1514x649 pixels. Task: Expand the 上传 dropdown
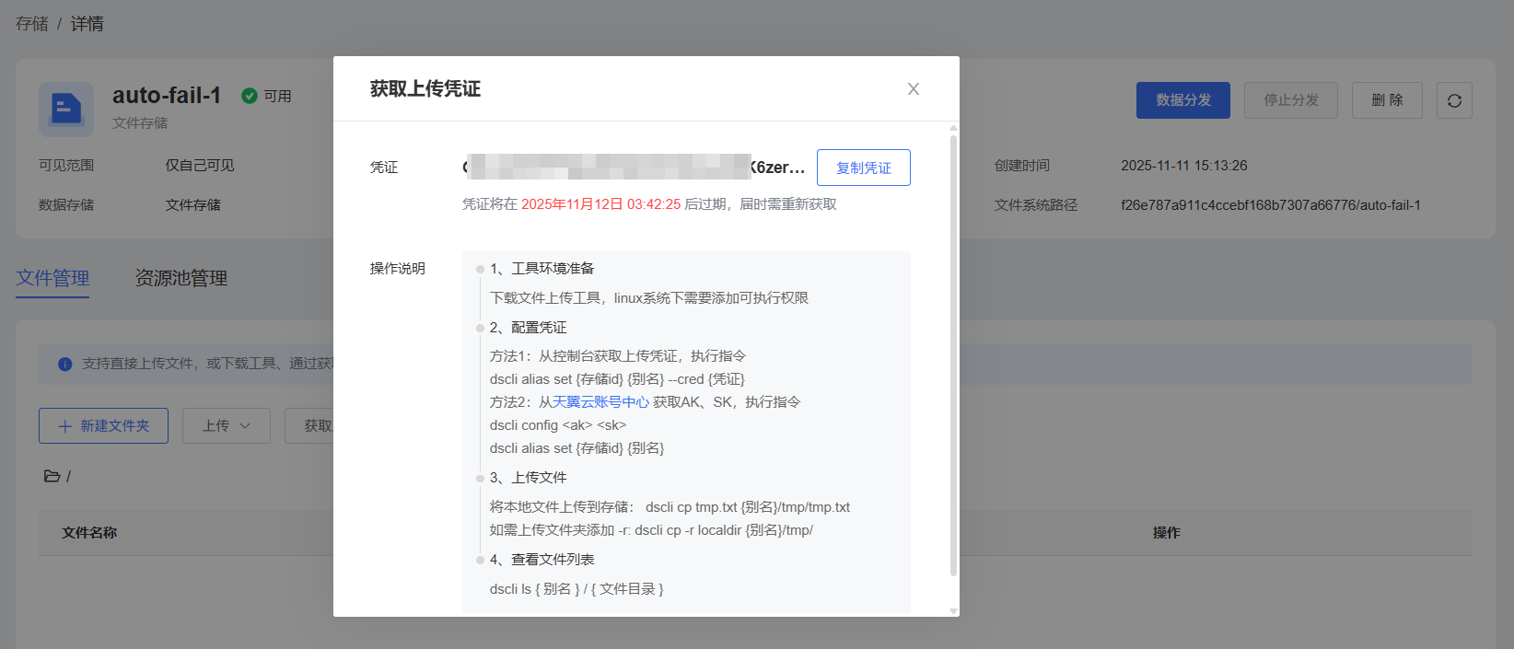coord(226,426)
